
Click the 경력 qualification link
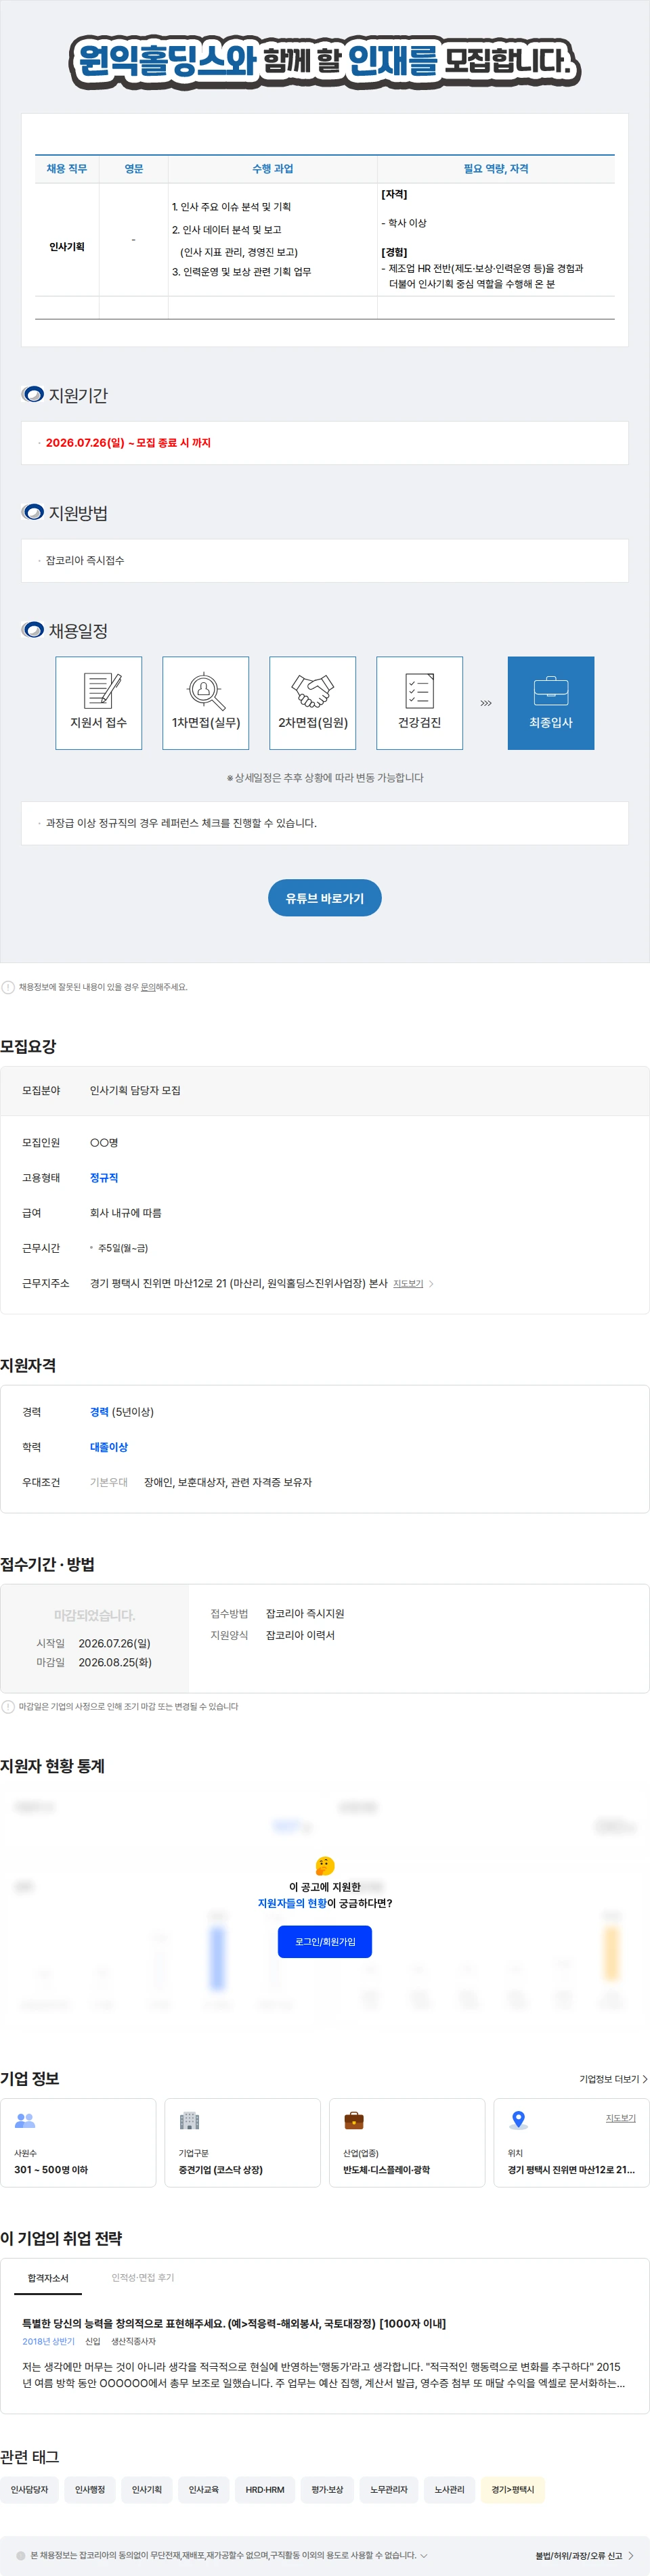pyautogui.click(x=99, y=1411)
